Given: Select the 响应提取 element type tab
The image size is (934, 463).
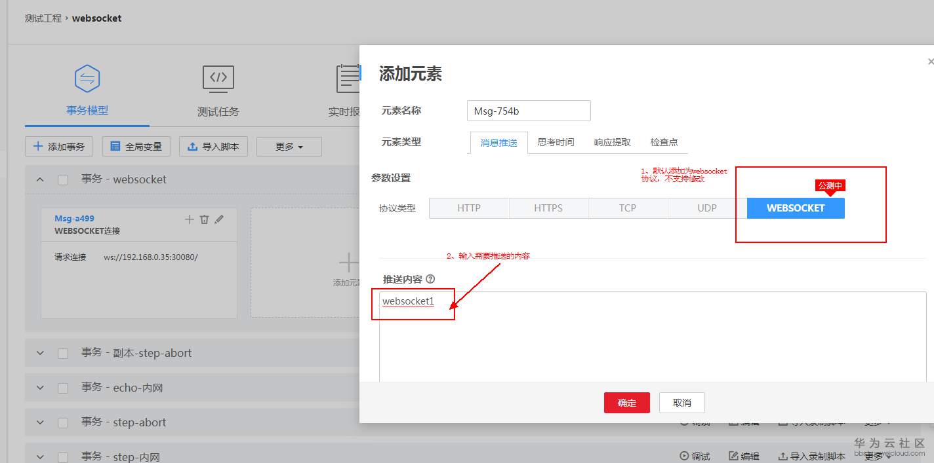Looking at the screenshot, I should pyautogui.click(x=613, y=142).
